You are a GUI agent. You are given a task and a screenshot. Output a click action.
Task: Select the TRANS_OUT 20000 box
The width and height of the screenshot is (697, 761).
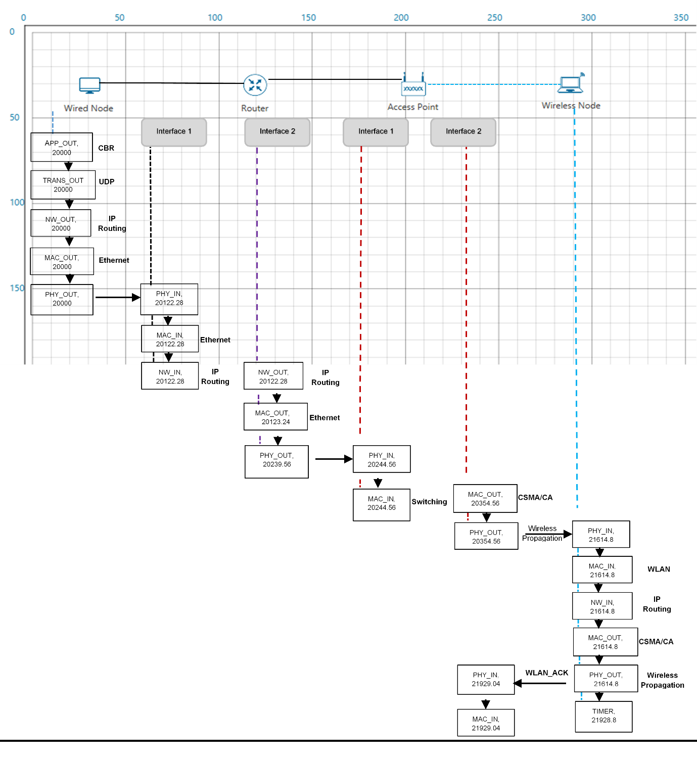pos(63,185)
